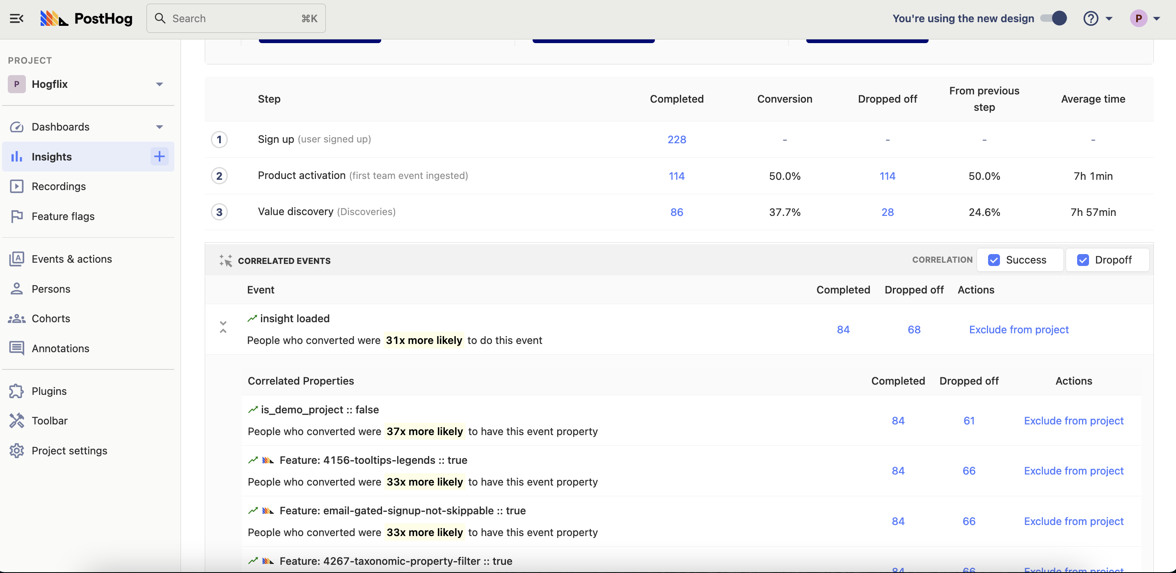Uncheck the Success correlation checkbox
The image size is (1176, 573).
(x=994, y=260)
